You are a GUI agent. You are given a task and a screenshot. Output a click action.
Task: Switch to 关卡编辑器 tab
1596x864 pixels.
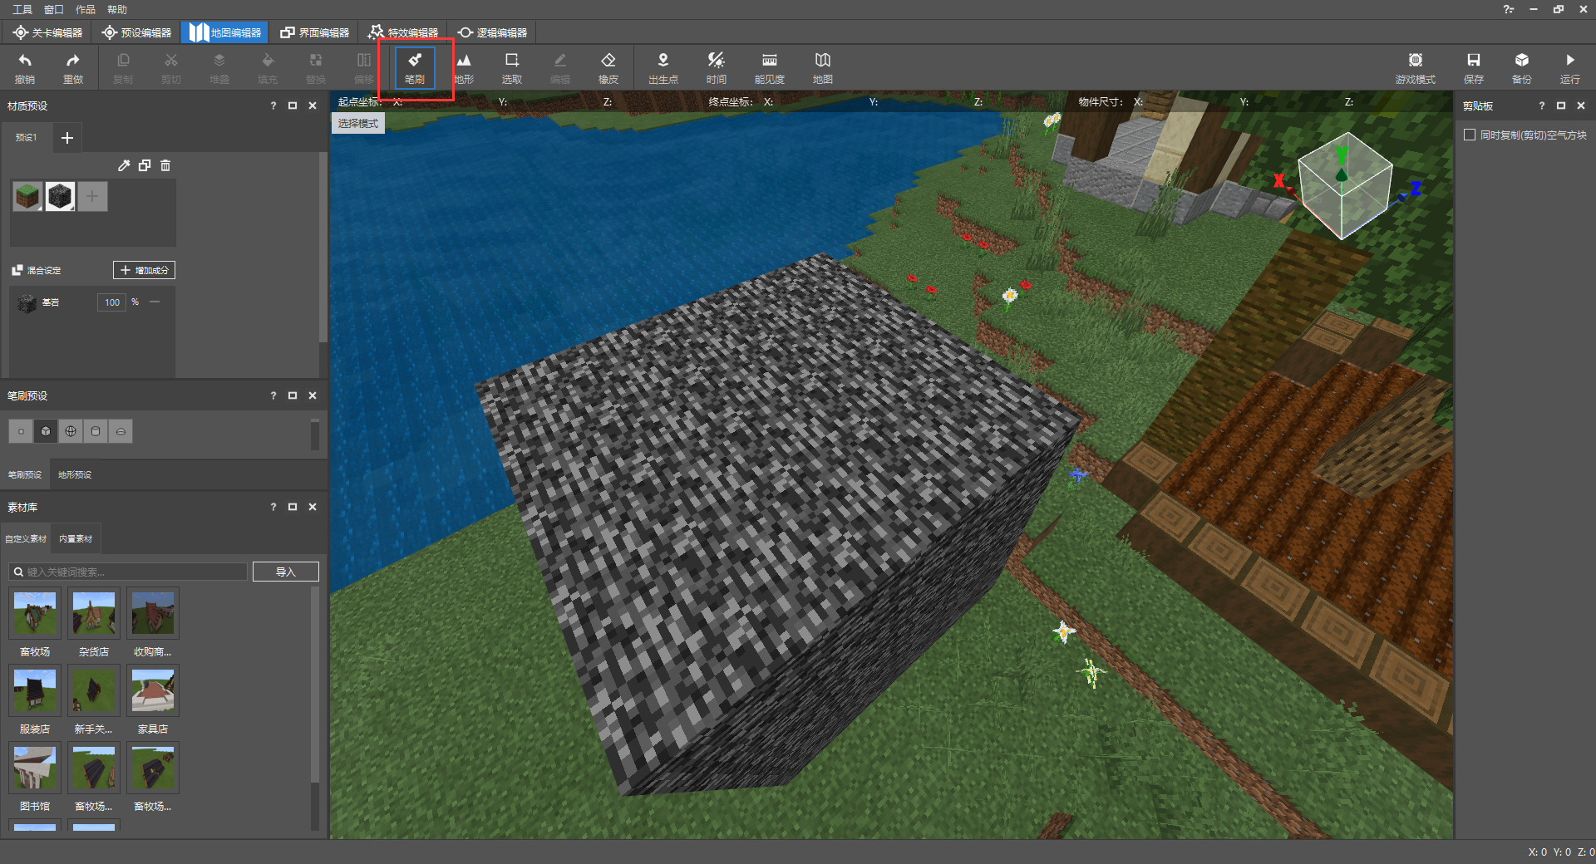[47, 32]
